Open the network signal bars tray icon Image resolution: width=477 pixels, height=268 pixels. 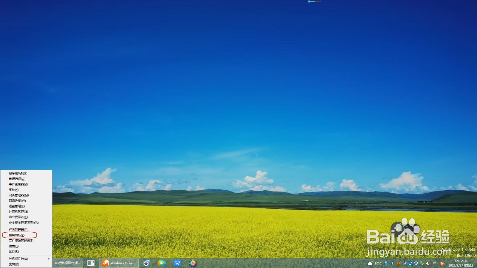[x=404, y=263]
